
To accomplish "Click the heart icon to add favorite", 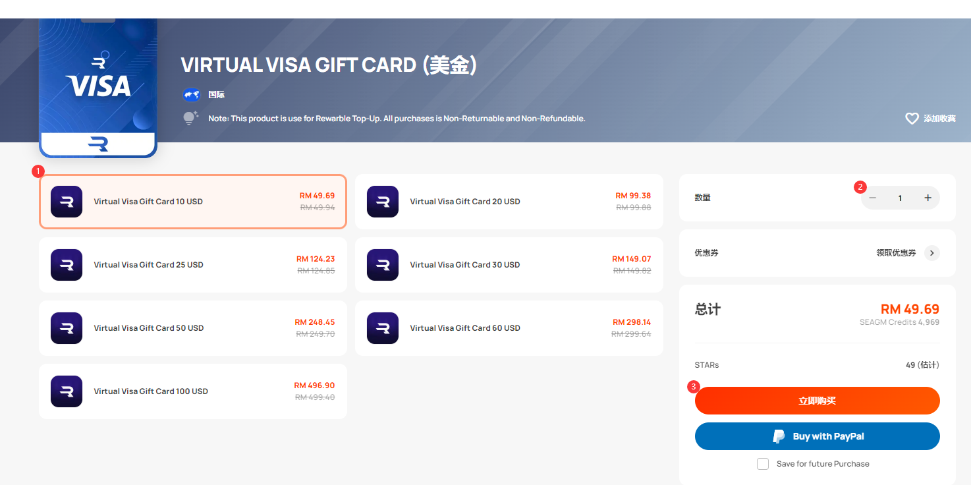I will [912, 119].
